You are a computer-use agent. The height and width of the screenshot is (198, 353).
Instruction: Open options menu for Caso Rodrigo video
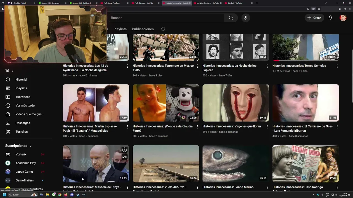click(x=337, y=188)
